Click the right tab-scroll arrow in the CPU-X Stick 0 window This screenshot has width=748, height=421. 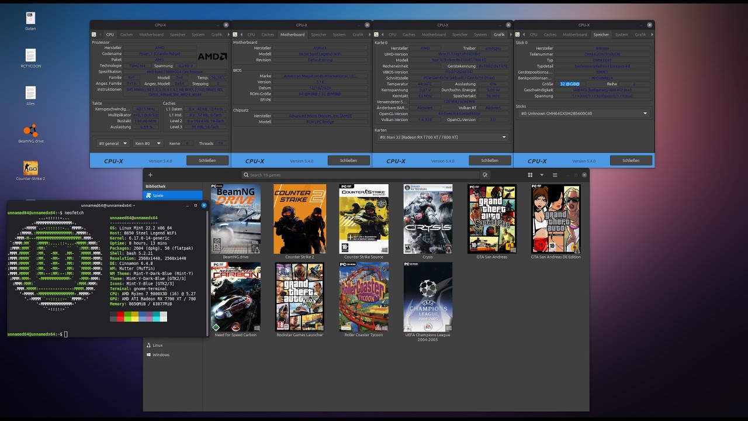pyautogui.click(x=651, y=34)
